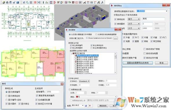Click the 比例 spinner arrows
This screenshot has width=171, height=110.
pos(85,93)
